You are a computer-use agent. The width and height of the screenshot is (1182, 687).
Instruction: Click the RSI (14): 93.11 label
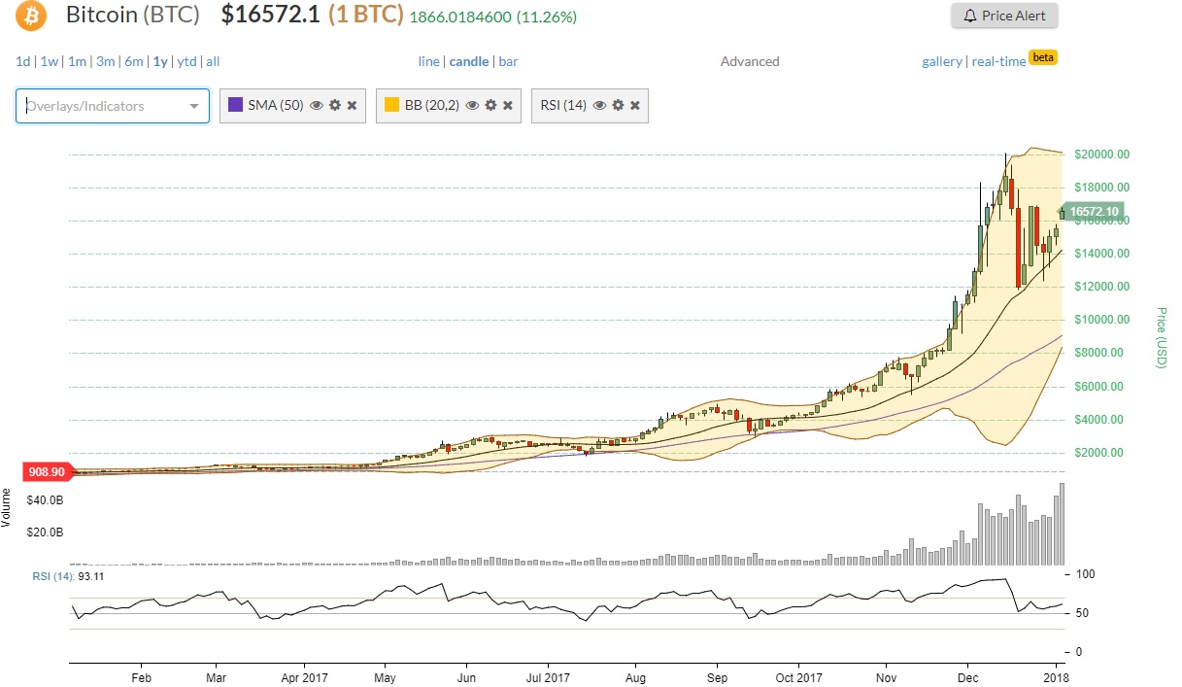[x=68, y=576]
